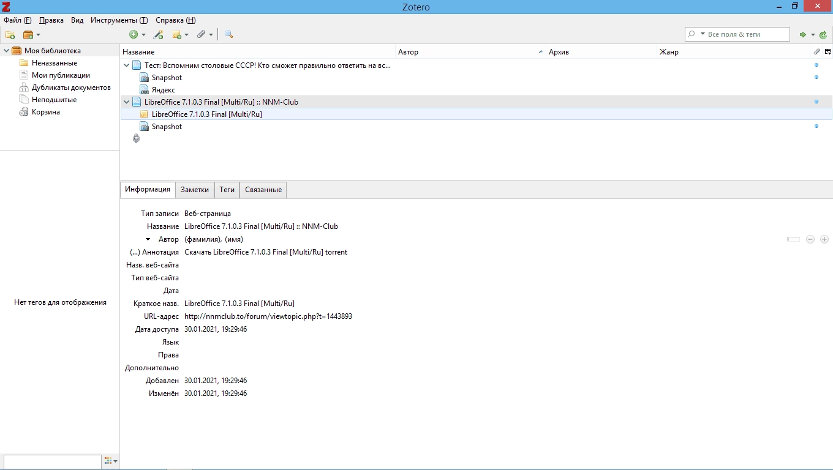Click the minus button to remove author
Viewport: 833px width, 470px height.
[810, 239]
